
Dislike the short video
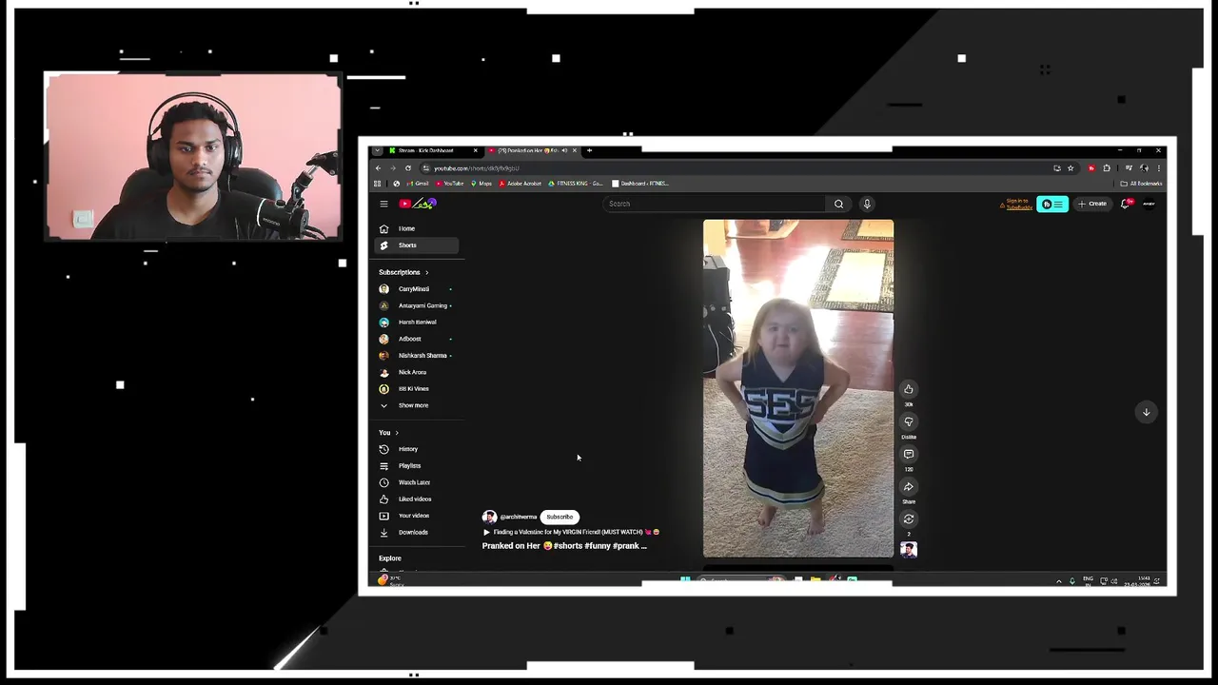[x=909, y=421]
